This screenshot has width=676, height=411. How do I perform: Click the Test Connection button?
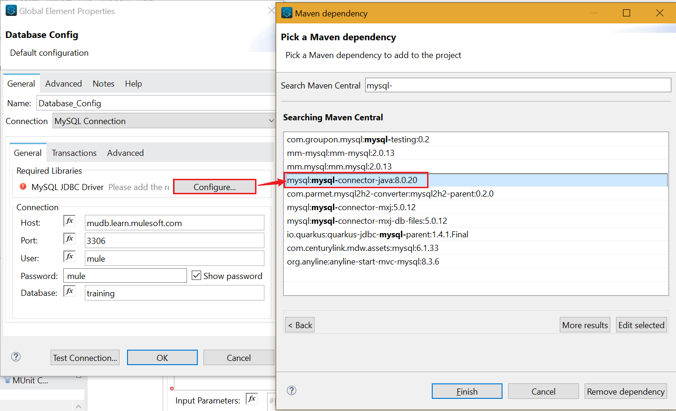pos(85,358)
